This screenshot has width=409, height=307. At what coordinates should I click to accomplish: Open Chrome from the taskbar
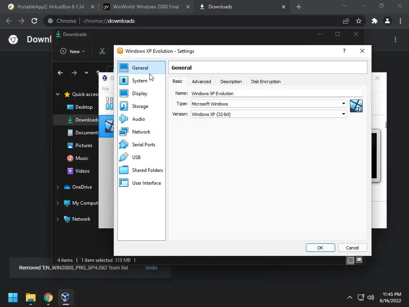click(48, 297)
